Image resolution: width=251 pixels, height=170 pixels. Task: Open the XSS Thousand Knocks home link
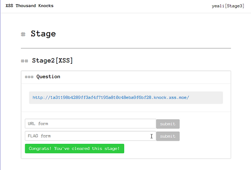[29, 6]
